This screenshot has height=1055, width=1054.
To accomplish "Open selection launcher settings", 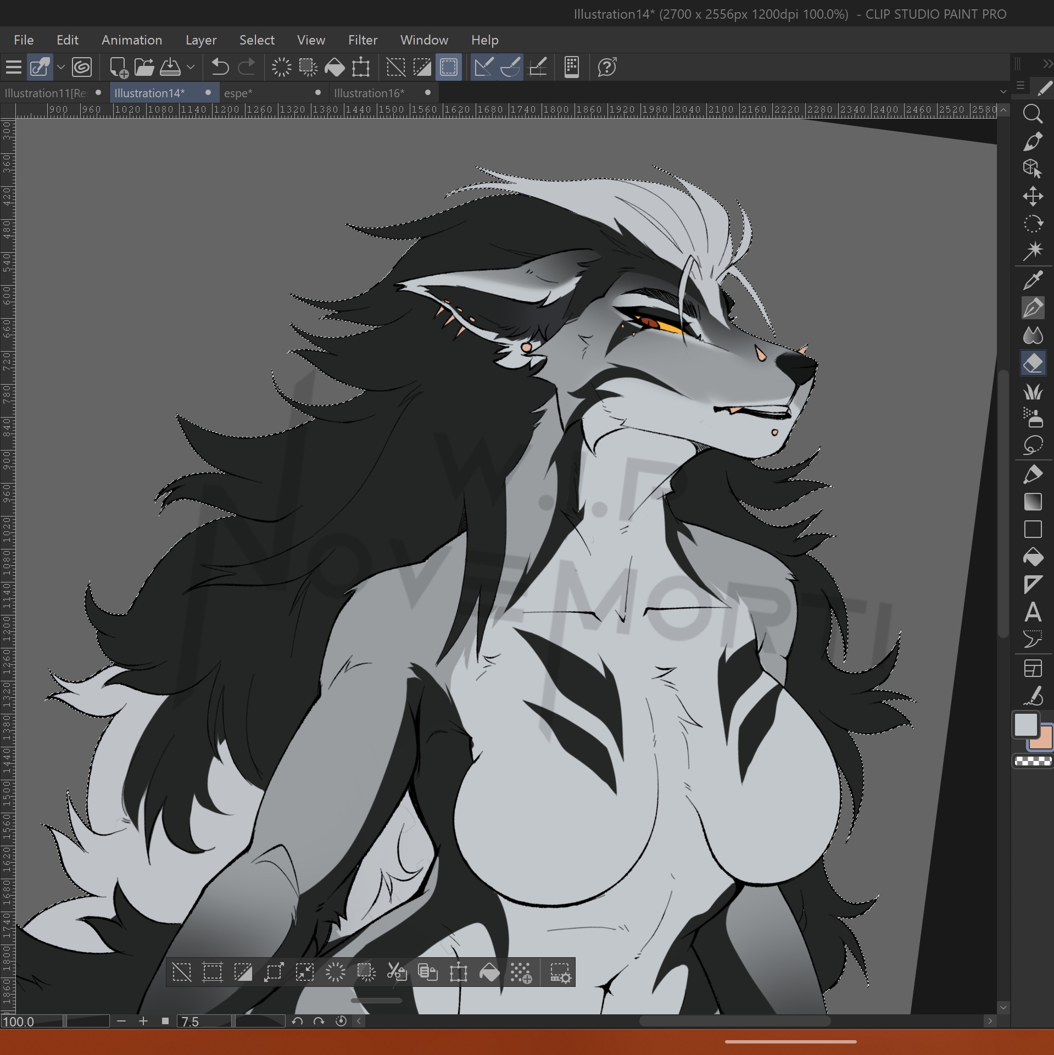I will coord(560,973).
